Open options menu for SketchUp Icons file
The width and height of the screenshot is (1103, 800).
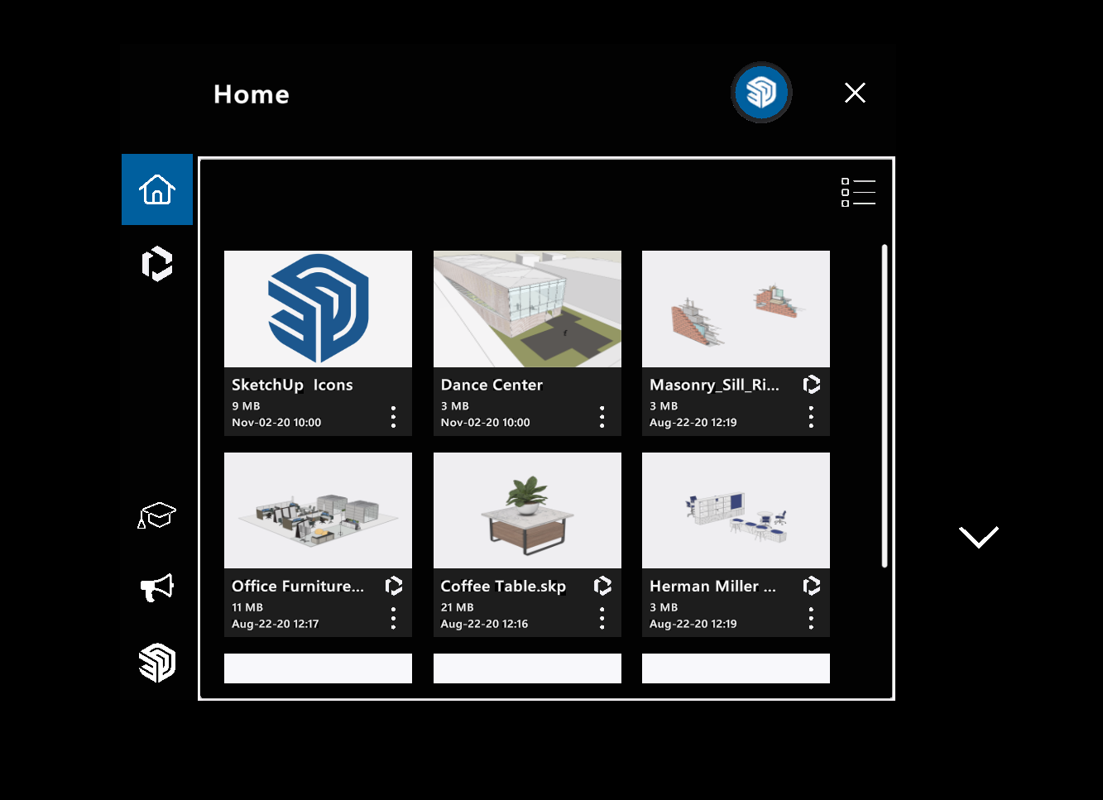(393, 417)
